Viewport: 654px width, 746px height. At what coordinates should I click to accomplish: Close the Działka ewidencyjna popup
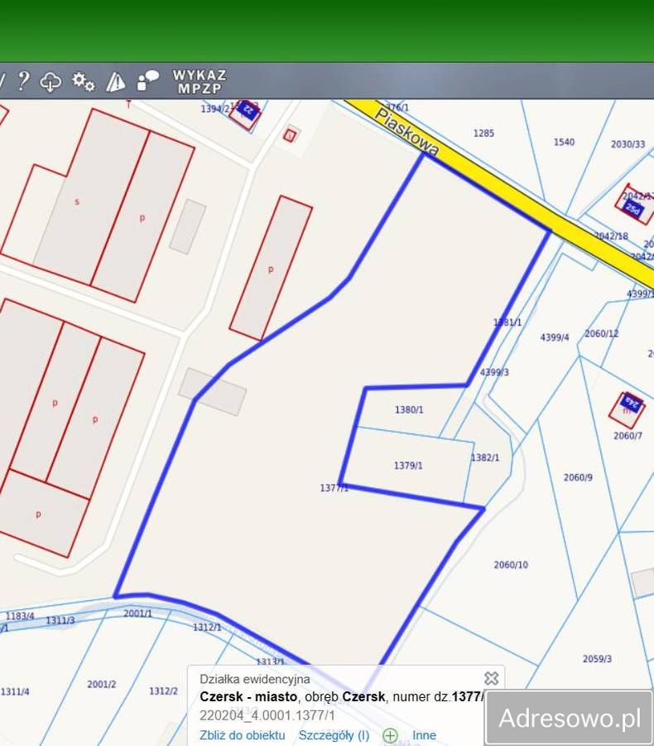(x=491, y=678)
